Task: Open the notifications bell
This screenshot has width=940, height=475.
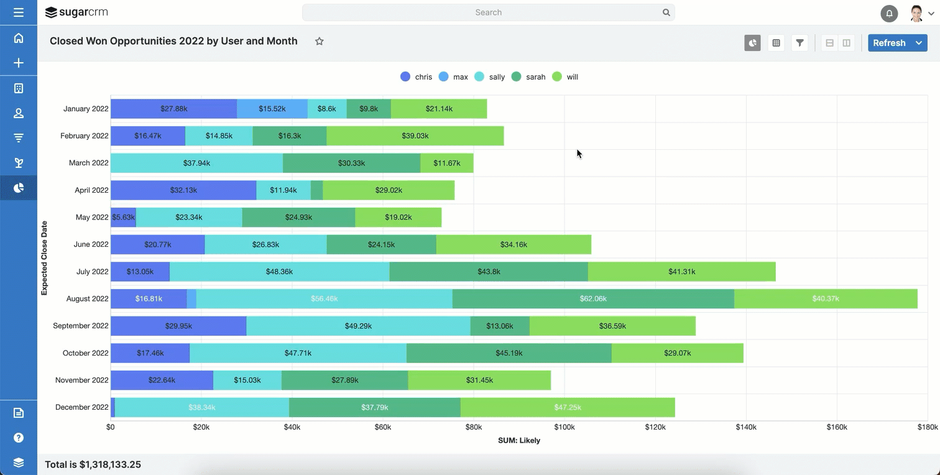Action: [889, 13]
